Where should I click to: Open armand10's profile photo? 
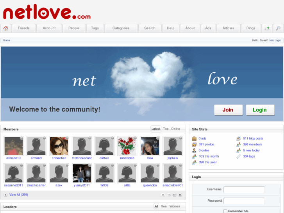click(x=14, y=146)
